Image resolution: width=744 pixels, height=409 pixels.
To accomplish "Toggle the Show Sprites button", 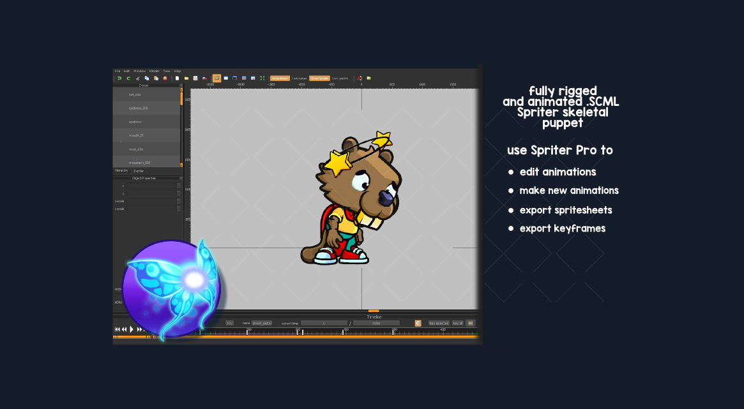I will (319, 78).
